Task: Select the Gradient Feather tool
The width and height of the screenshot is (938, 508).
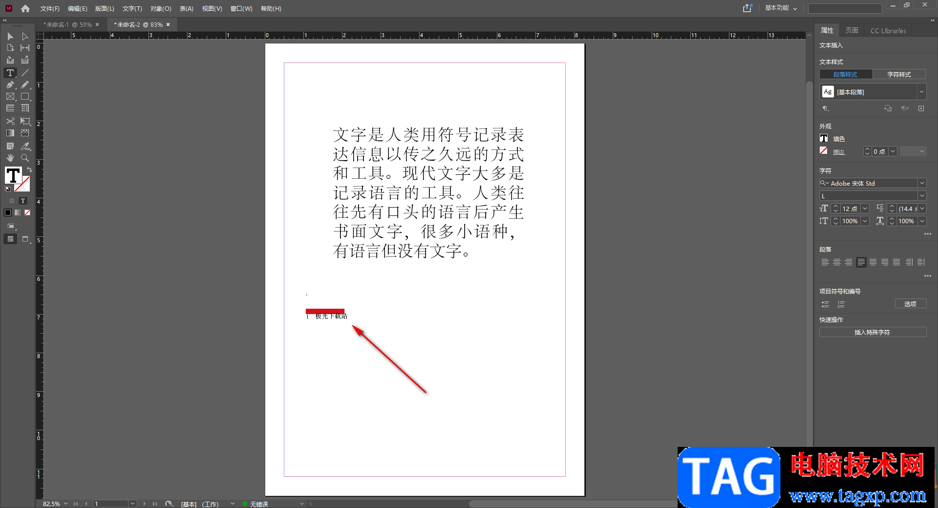Action: [x=25, y=133]
